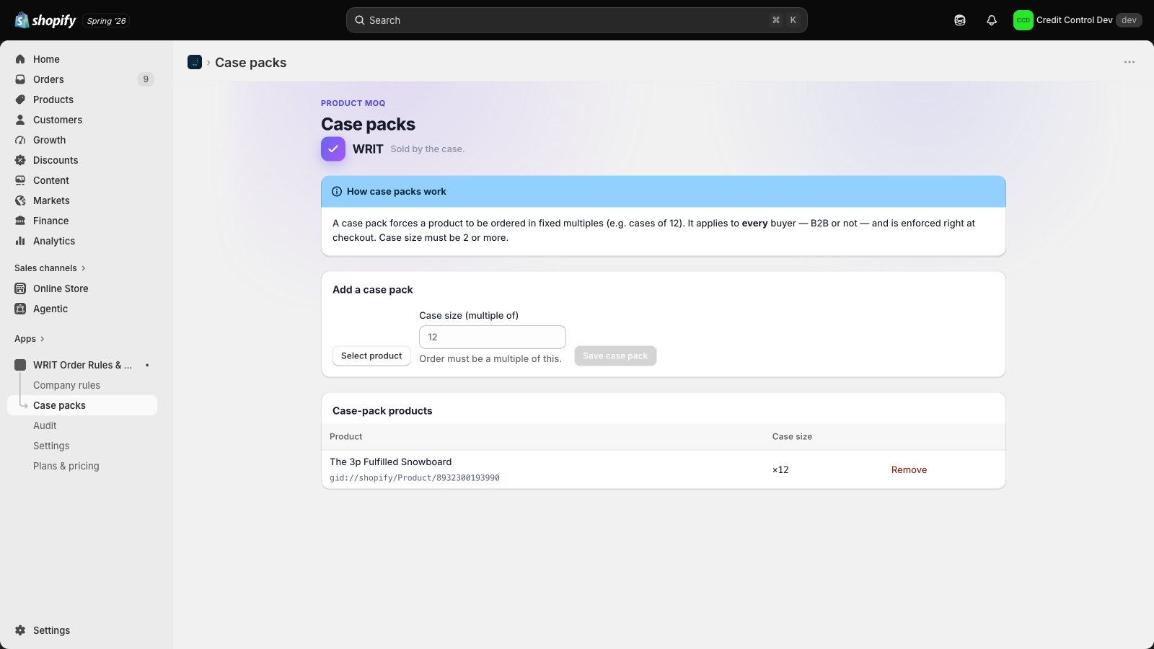The width and height of the screenshot is (1154, 649).
Task: Click the Online Store icon
Action: coord(20,288)
